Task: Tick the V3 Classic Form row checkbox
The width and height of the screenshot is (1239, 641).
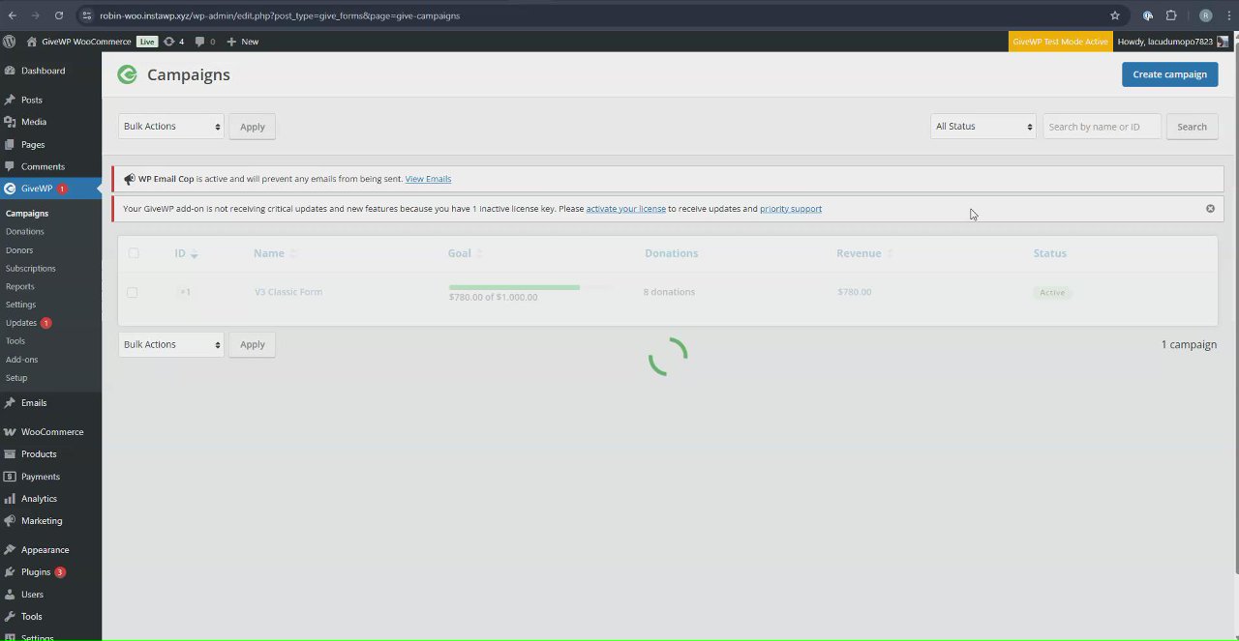Action: tap(133, 292)
